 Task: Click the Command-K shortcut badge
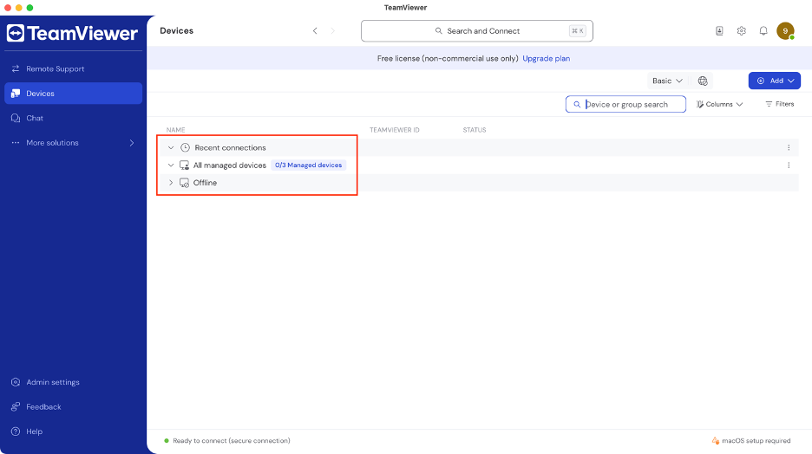578,31
